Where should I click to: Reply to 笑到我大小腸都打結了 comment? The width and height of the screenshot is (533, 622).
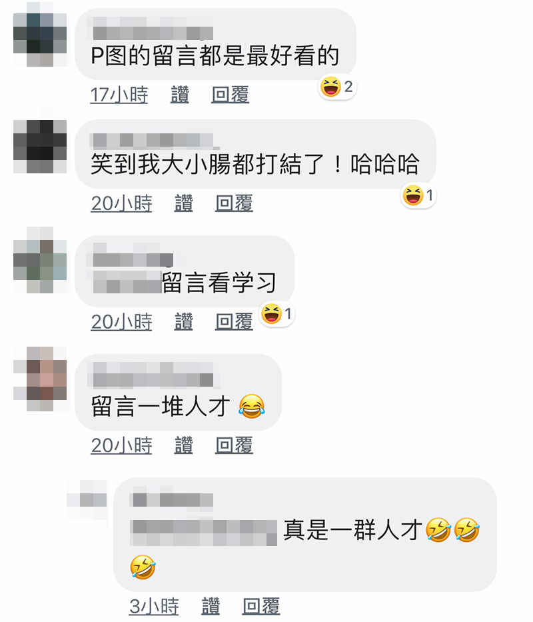tap(235, 203)
